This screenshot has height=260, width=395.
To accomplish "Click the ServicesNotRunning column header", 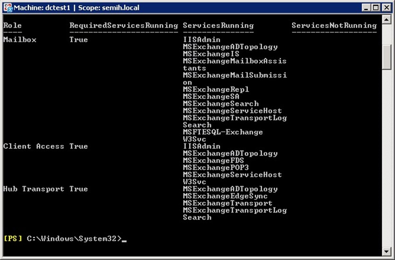I will (x=334, y=26).
